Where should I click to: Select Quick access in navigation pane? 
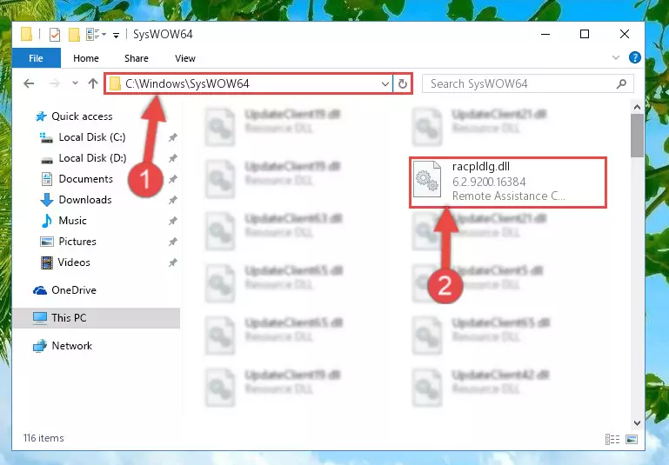pyautogui.click(x=82, y=116)
